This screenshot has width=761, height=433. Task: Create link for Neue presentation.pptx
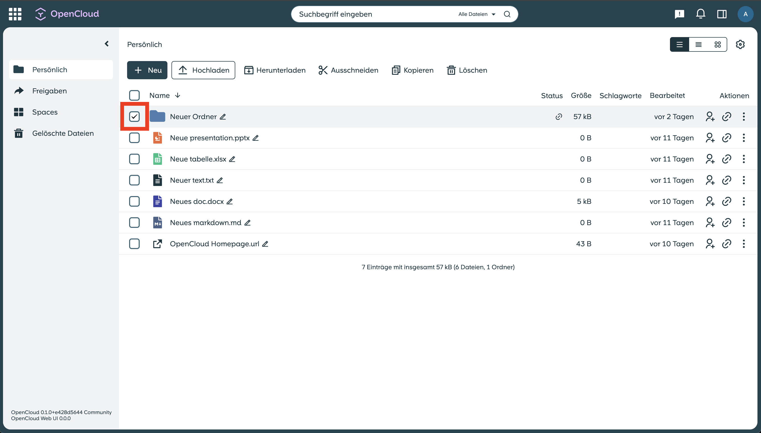click(x=726, y=138)
